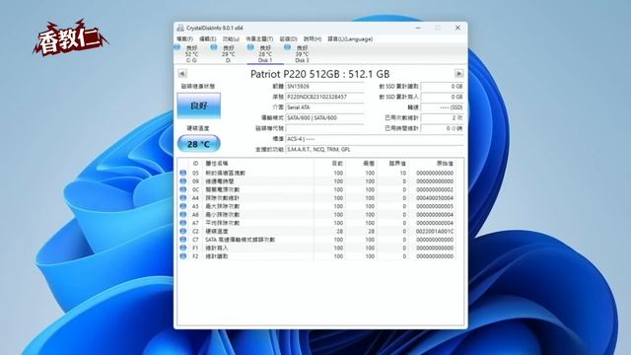631x355 pixels.
Task: Click the rotation rate ---- (SSD) field
Action: [x=443, y=107]
